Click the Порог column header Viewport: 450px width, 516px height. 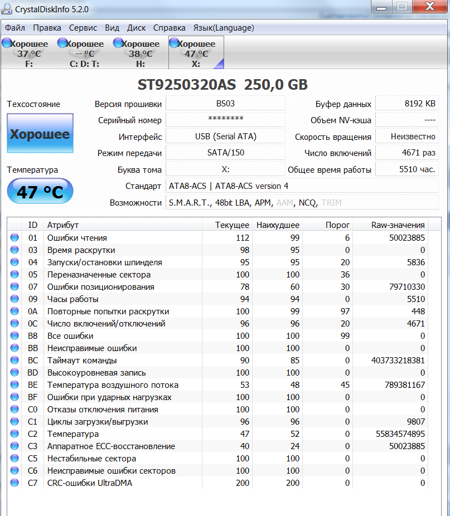point(327,225)
